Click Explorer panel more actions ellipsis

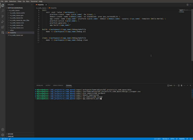click(32, 5)
